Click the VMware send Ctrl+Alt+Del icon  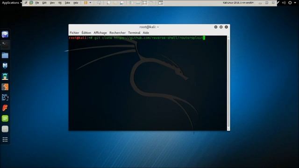coord(99,3)
